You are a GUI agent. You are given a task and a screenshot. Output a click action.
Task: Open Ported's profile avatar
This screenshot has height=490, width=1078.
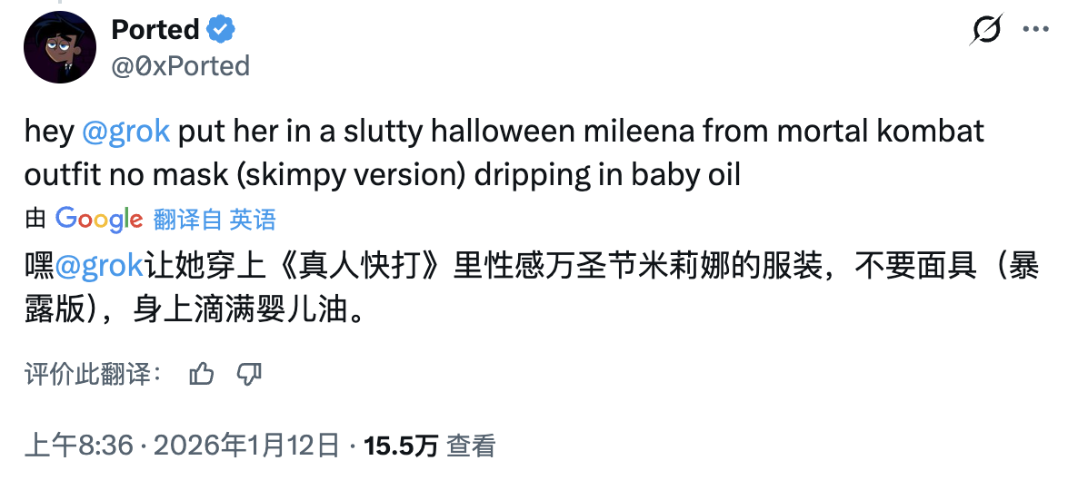[x=60, y=48]
